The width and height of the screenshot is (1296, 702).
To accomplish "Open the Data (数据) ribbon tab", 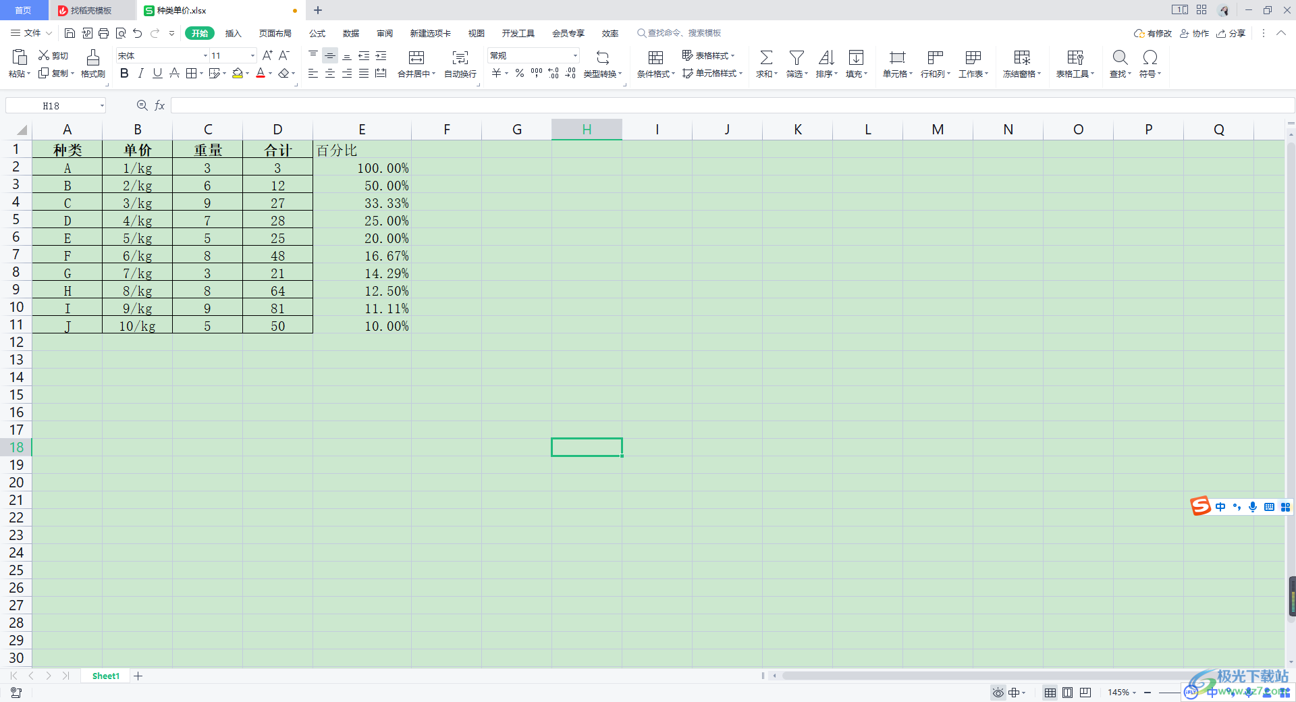I will pos(351,33).
